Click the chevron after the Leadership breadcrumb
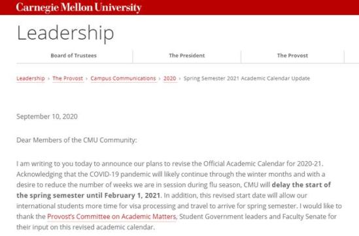Image resolution: width=359 pixels, height=236 pixels. (x=49, y=79)
